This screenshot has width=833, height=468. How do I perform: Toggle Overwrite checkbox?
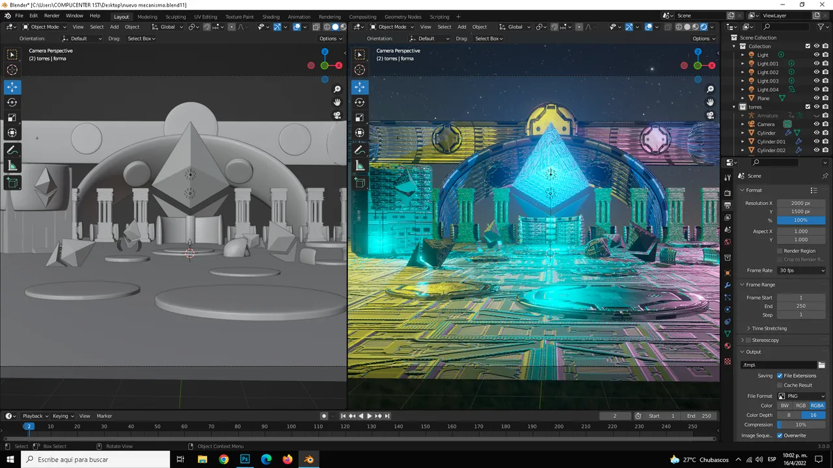pos(780,435)
